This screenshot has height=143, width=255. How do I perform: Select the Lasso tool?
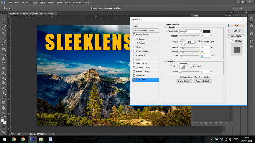(3, 29)
